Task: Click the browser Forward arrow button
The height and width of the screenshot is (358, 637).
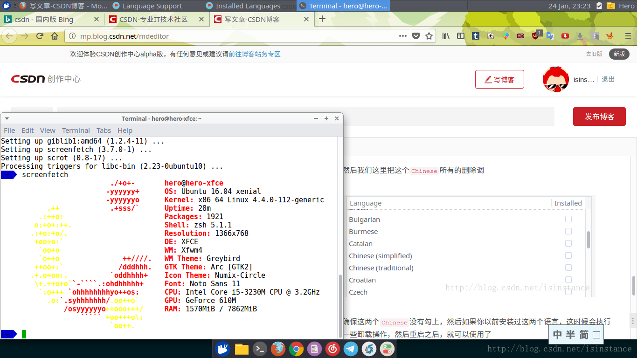Action: [x=25, y=36]
